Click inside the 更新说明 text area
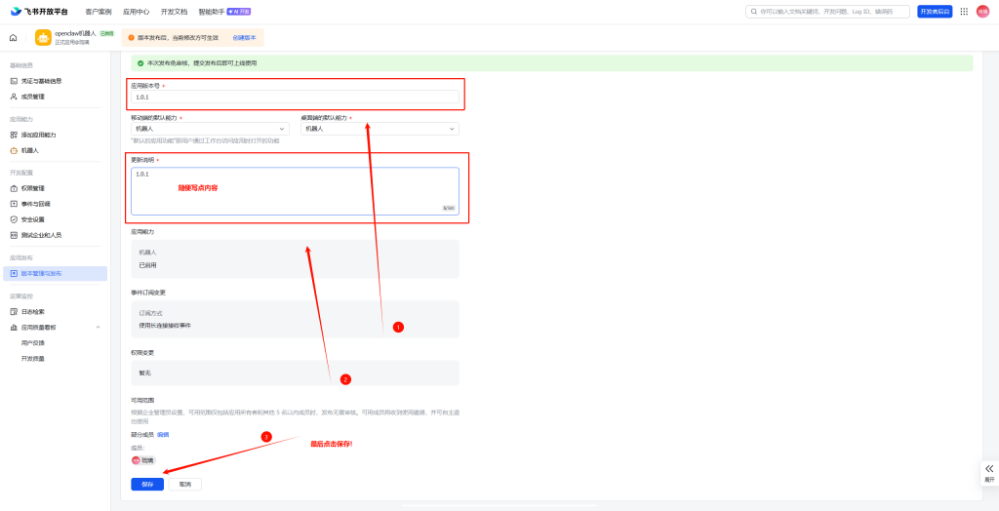Screen dimensions: 999x511 point(295,190)
